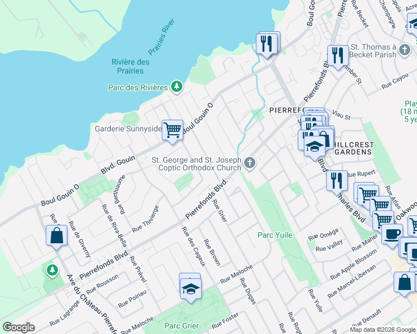Click the Coptic Orthodox Church cross marker

(x=250, y=163)
